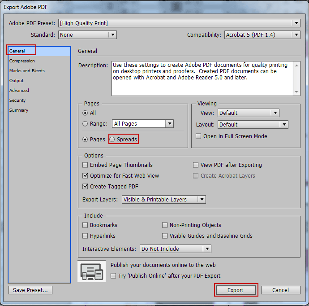This screenshot has height=306, width=309.
Task: Select the General category
Action: pyautogui.click(x=39, y=51)
